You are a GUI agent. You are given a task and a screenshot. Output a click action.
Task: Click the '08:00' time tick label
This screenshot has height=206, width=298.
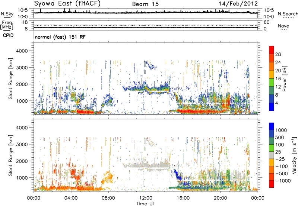click(x=108, y=198)
